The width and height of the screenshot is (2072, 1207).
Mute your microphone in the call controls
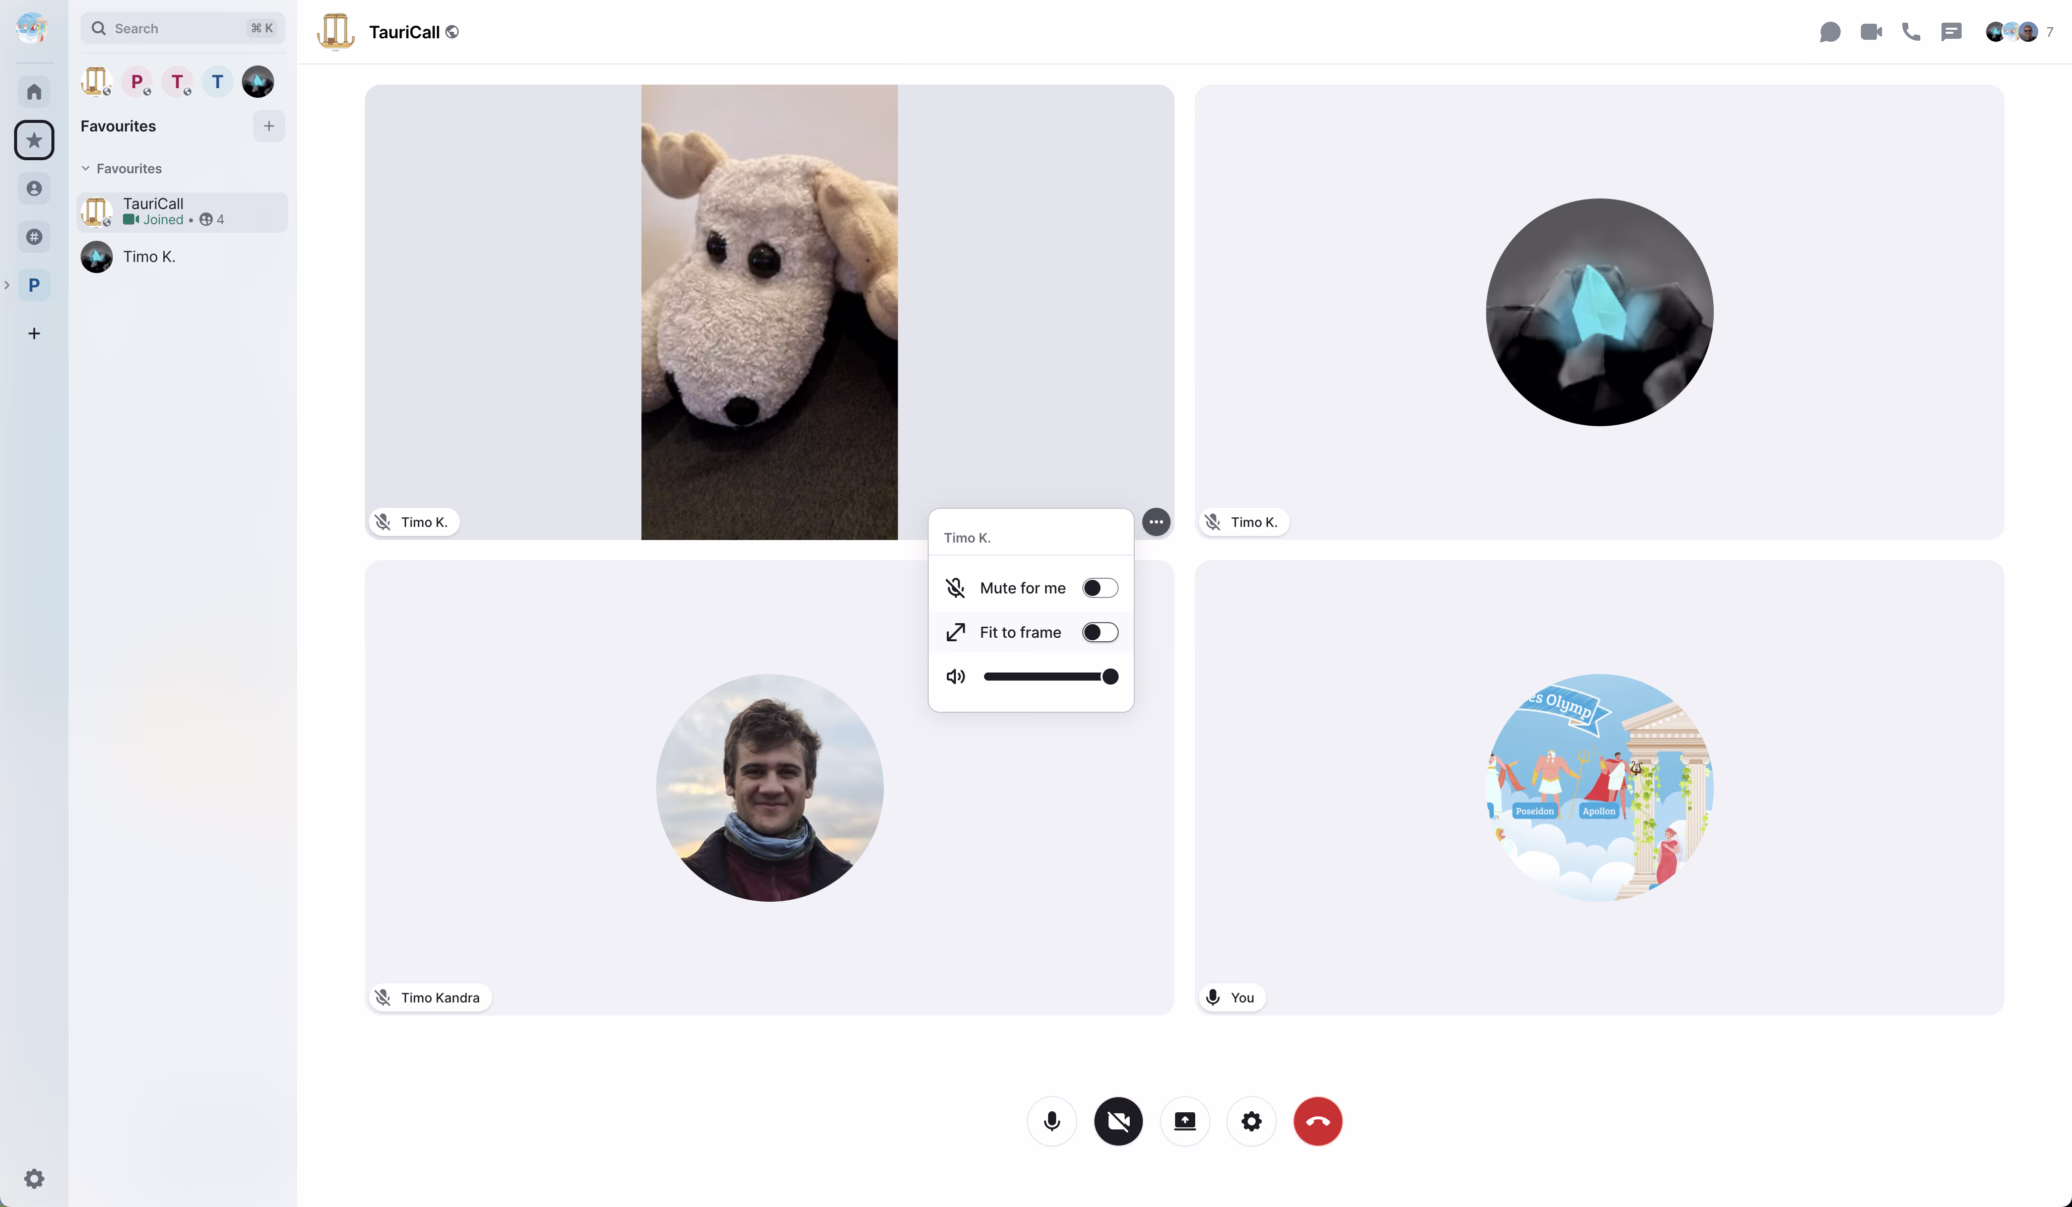point(1052,1121)
